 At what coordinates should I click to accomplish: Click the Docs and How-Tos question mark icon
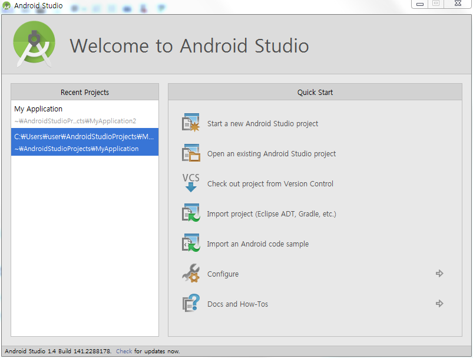coord(191,303)
